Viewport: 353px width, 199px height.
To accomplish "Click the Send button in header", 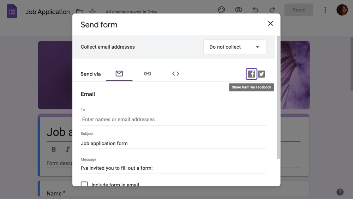I will [299, 10].
